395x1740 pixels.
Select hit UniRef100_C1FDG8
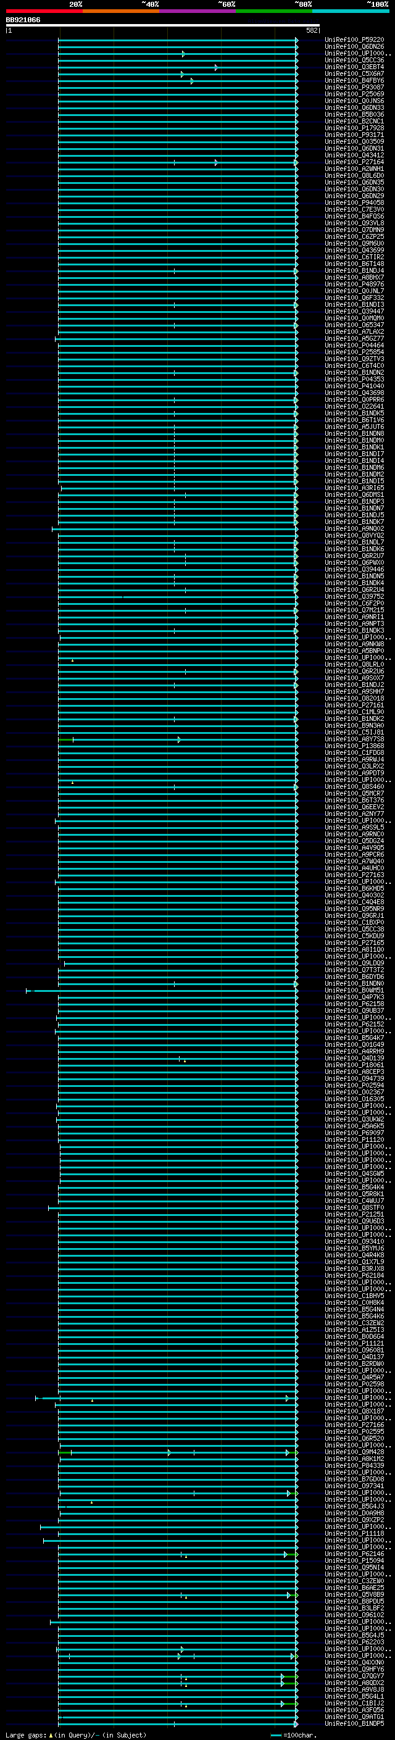354,752
